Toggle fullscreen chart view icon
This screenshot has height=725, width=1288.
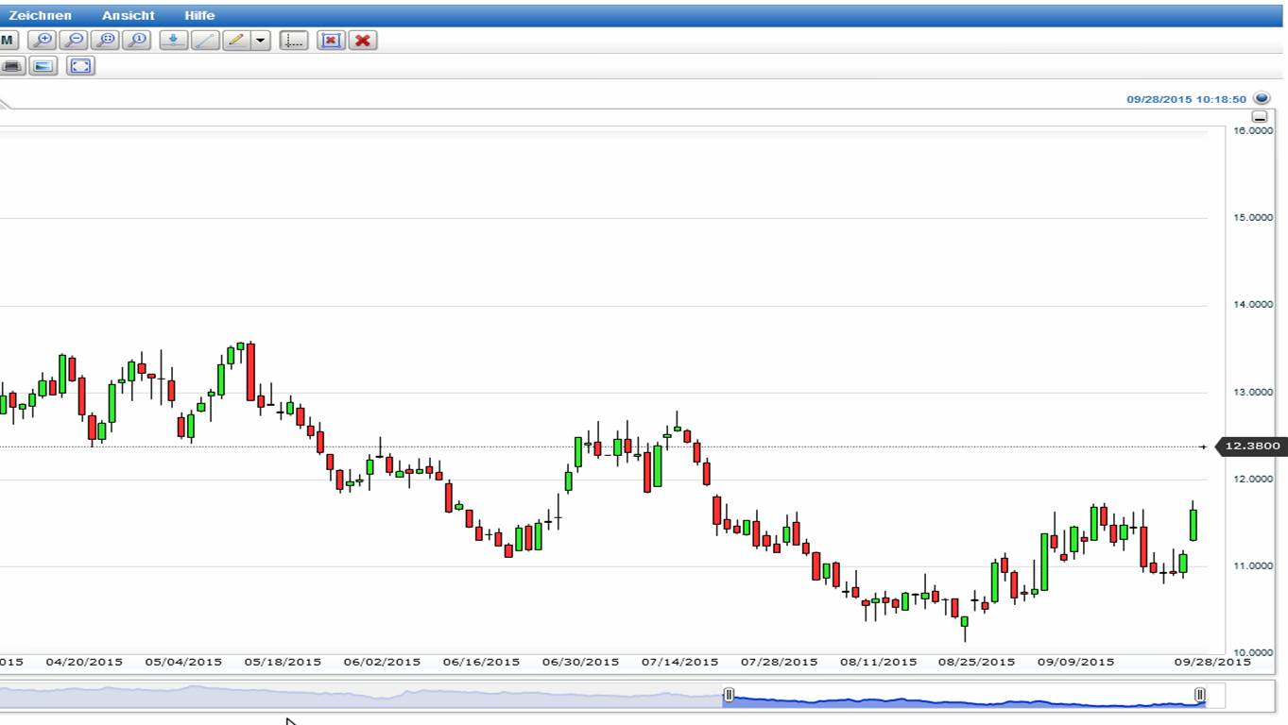tap(81, 66)
